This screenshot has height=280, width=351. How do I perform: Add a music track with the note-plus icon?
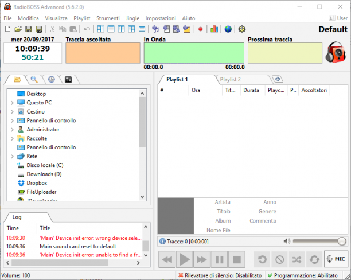coord(155,29)
